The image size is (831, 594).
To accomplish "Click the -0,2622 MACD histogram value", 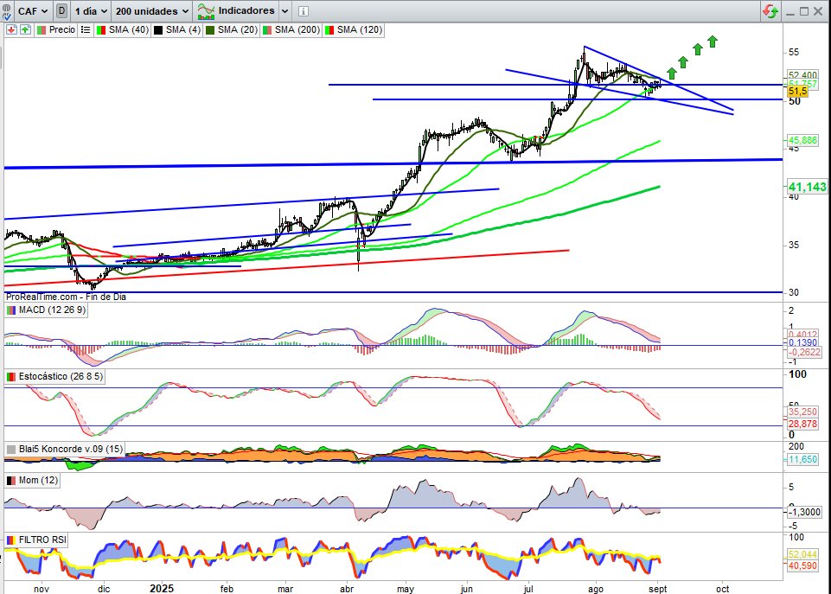I will 804,353.
